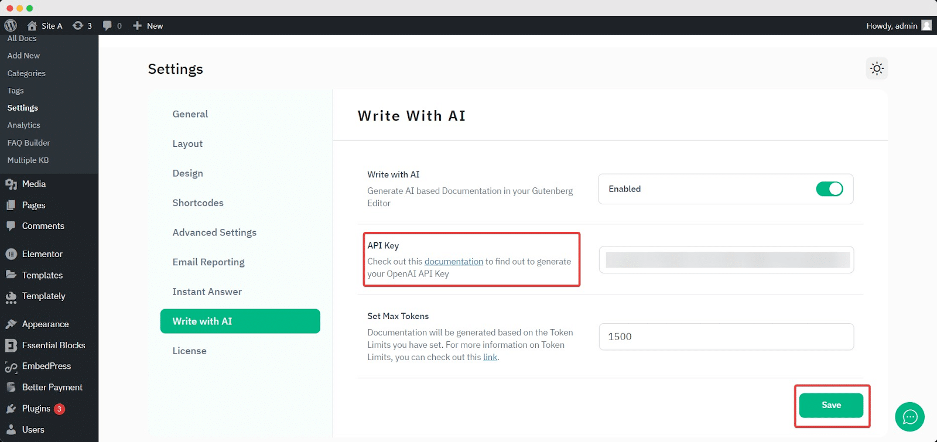Open the Templates section
The width and height of the screenshot is (937, 442).
(x=42, y=275)
